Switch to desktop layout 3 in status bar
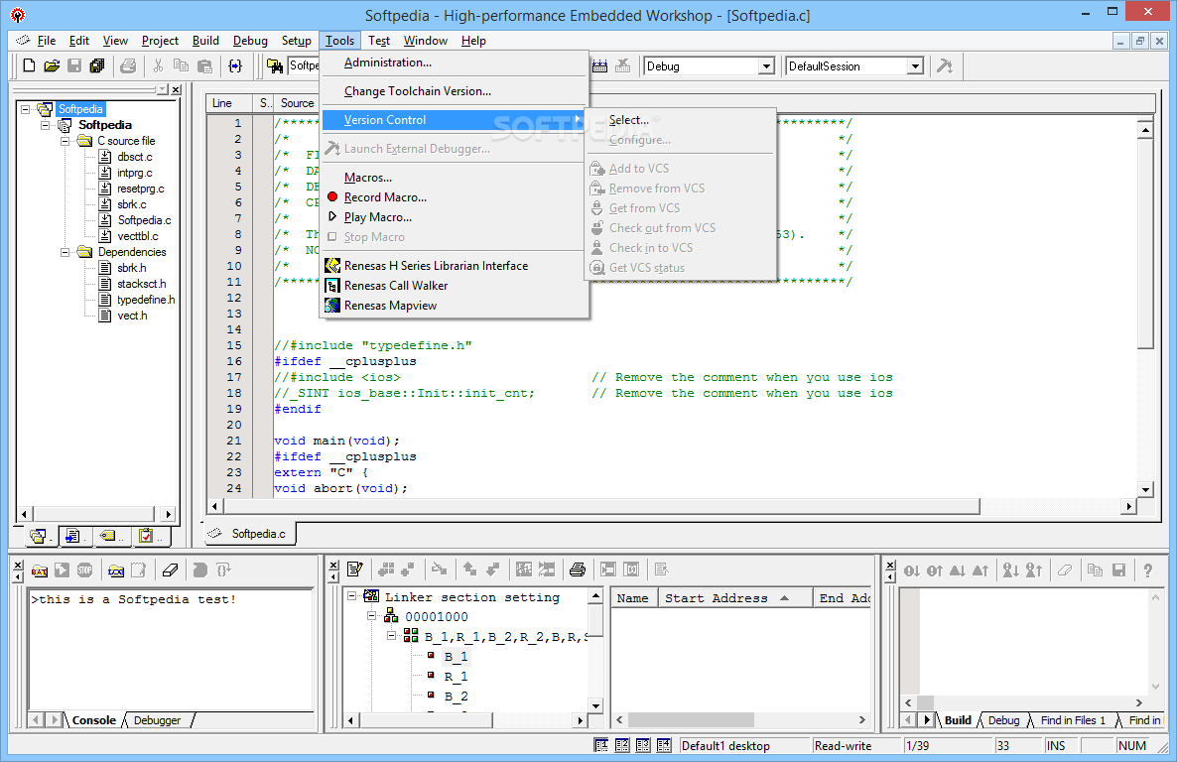This screenshot has height=762, width=1177. tap(643, 746)
